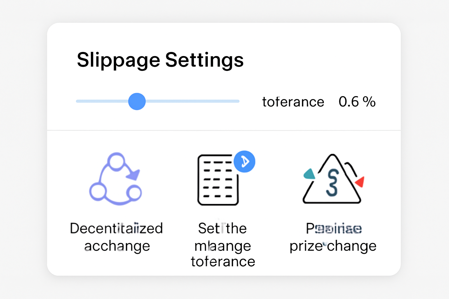Enable the 'Set the mlaange toferance' option

pyautogui.click(x=223, y=245)
